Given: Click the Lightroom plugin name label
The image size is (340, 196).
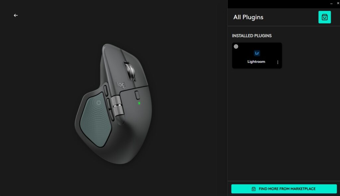Looking at the screenshot, I should (x=256, y=62).
